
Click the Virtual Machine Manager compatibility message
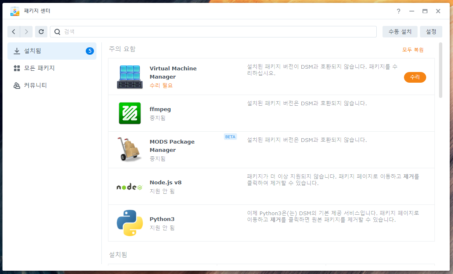[322, 70]
